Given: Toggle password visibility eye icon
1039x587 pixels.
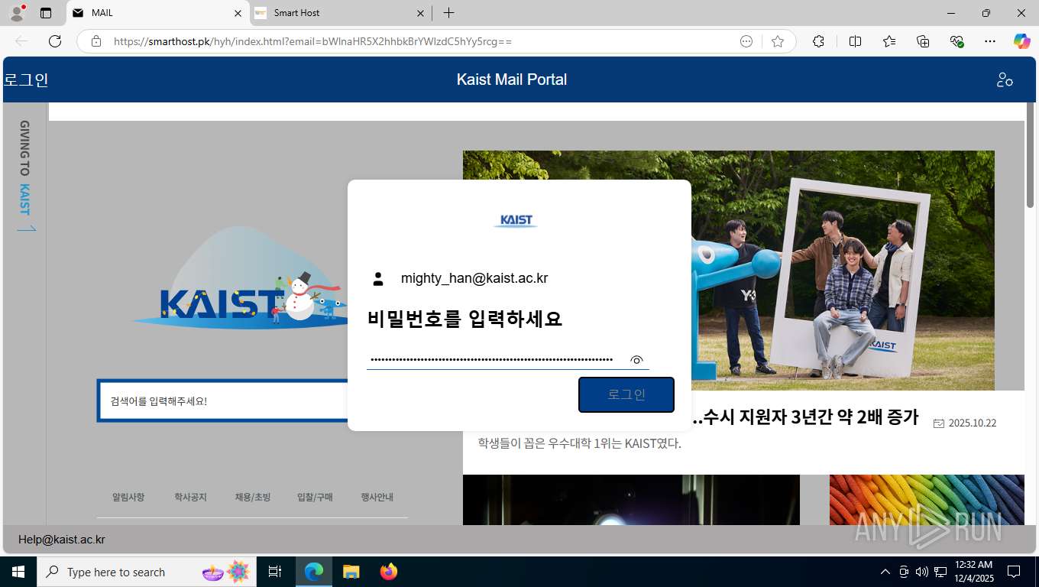Looking at the screenshot, I should (x=637, y=360).
